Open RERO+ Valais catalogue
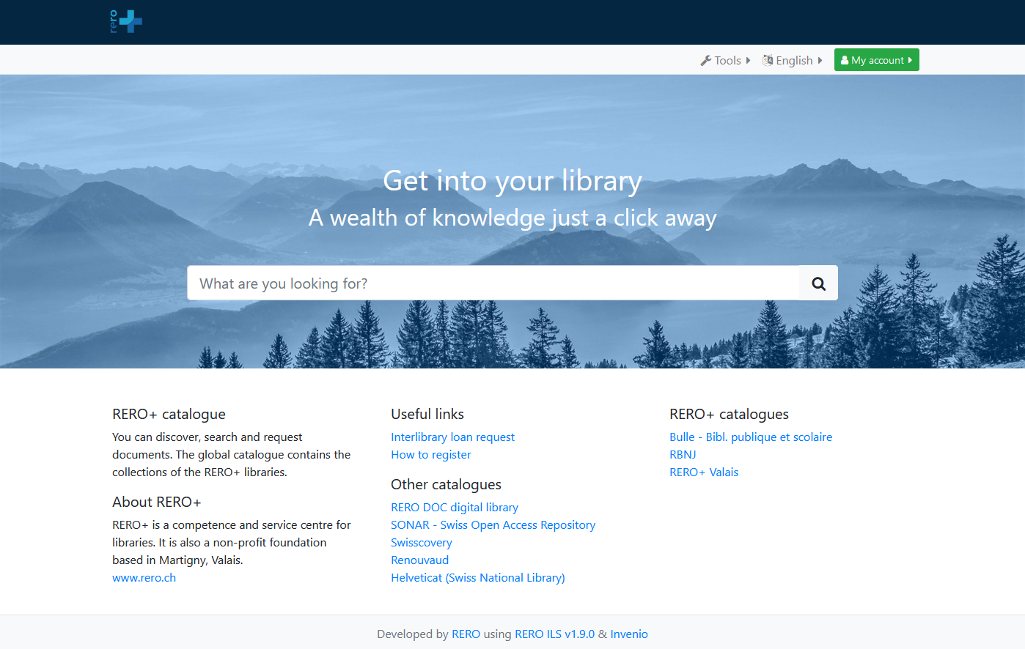The height and width of the screenshot is (649, 1025). pos(704,472)
